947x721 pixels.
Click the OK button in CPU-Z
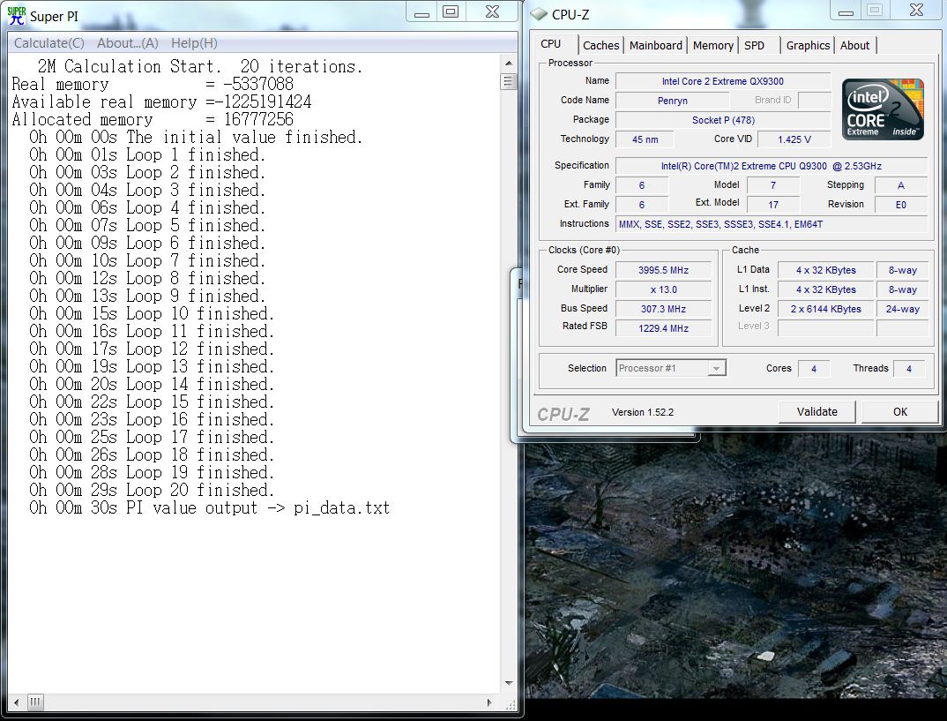pos(900,411)
